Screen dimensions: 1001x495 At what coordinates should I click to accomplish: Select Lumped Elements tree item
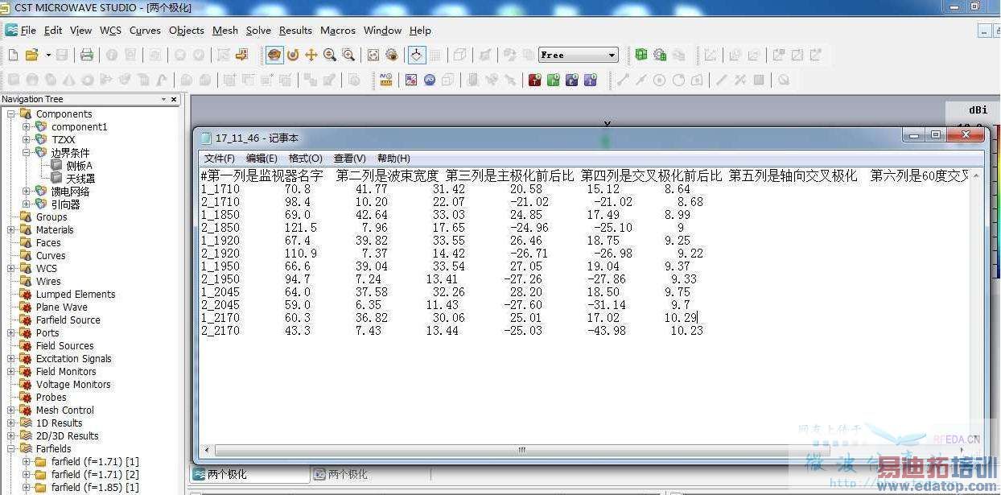[76, 294]
